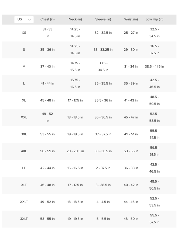Click the chevron arrow beside US
This screenshot has height=243, width=178.
[29, 20]
